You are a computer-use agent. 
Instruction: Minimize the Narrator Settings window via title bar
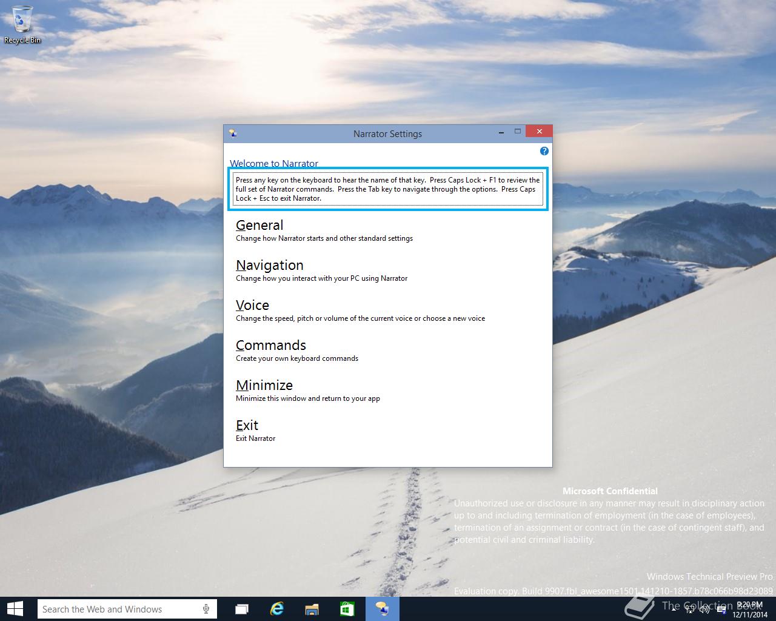tap(502, 131)
